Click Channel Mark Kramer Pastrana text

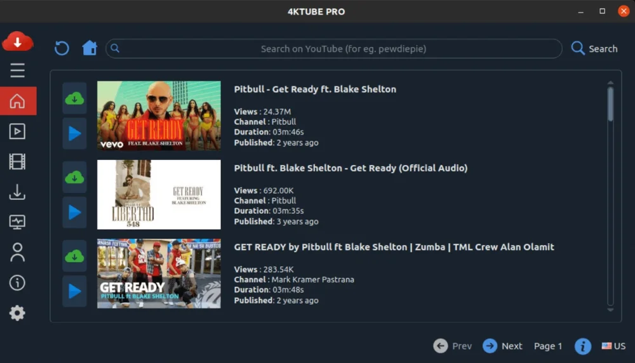pos(294,280)
